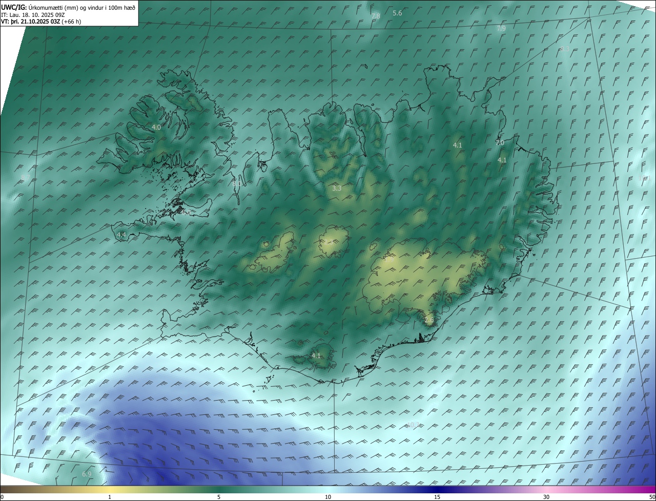Pick the dark navy colorbar segment above the 15 tick
The width and height of the screenshot is (656, 501).
click(437, 489)
